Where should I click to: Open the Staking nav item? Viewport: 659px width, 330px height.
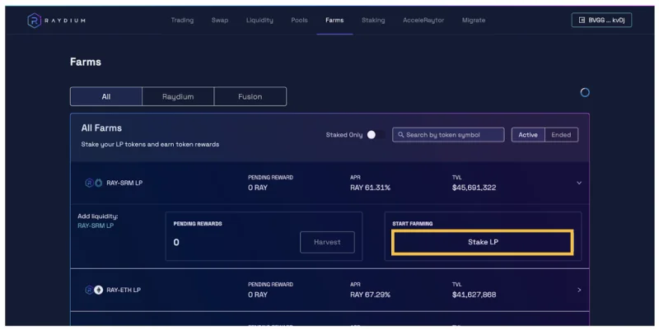point(373,20)
